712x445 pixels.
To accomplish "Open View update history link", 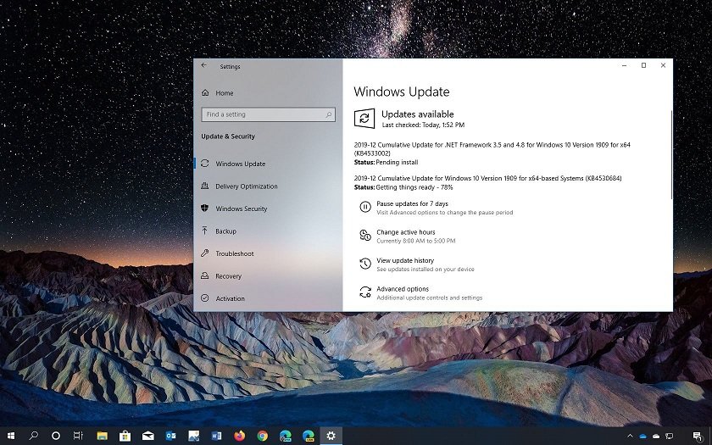I will (405, 260).
